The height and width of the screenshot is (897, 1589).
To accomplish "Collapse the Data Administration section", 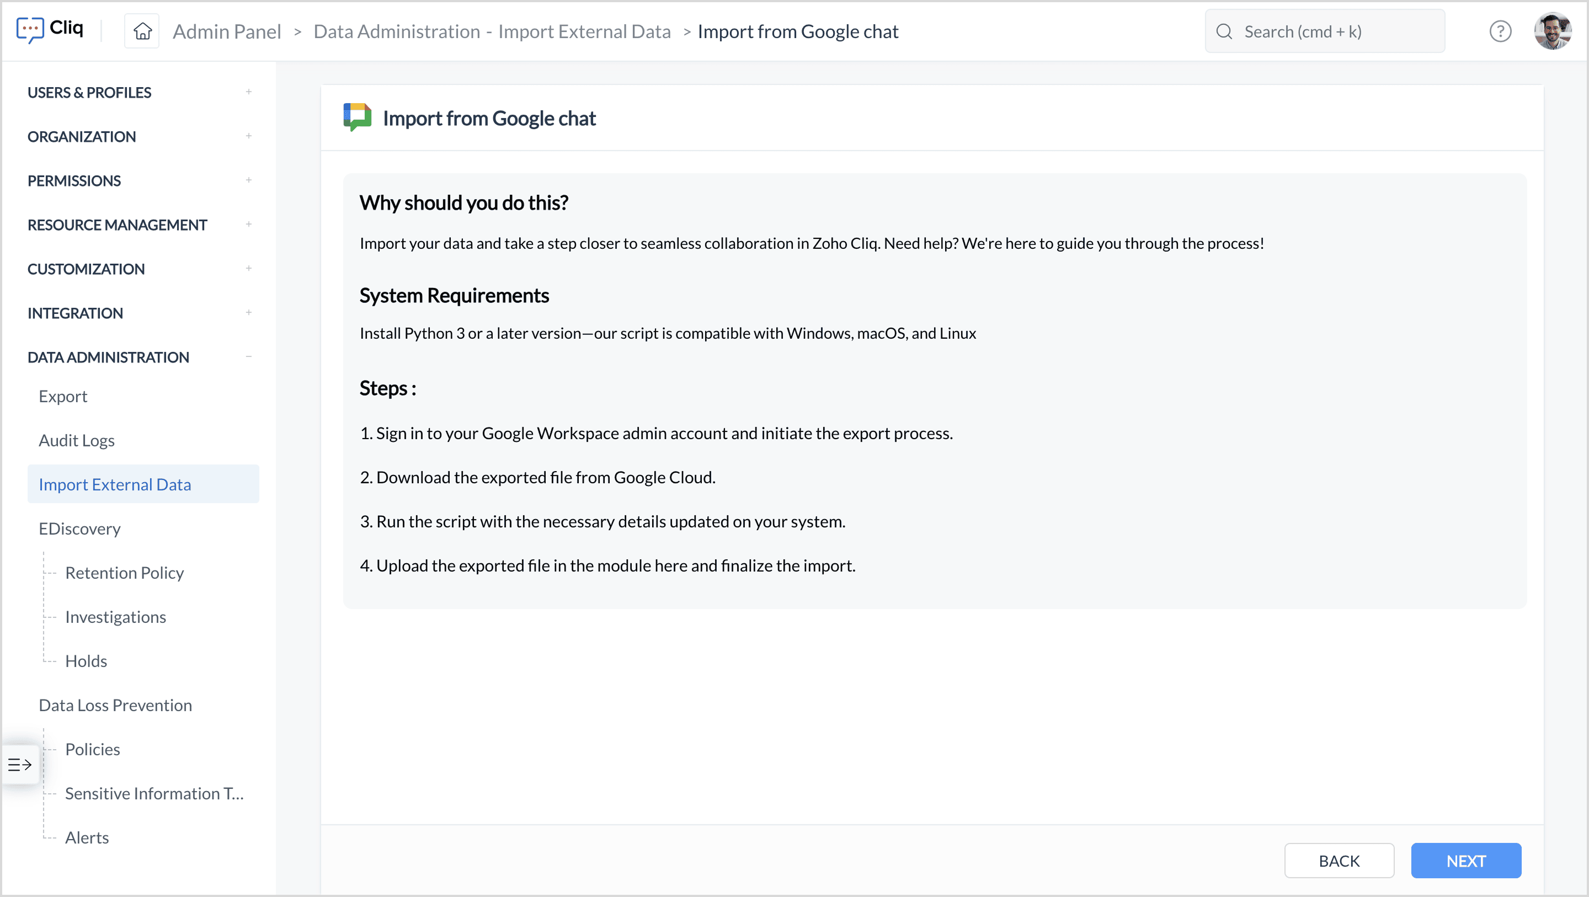I will [249, 357].
